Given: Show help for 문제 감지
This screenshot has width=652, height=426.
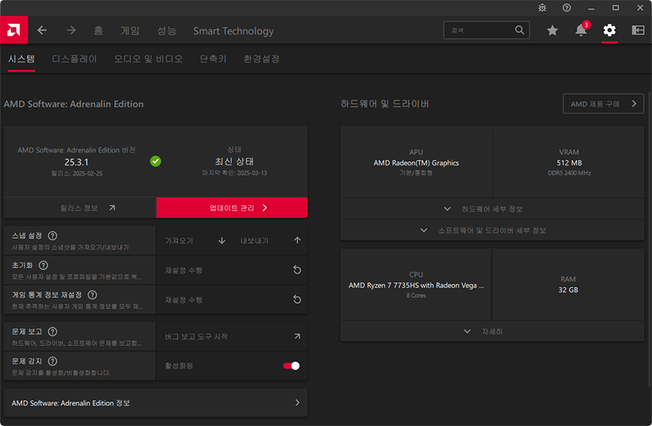Looking at the screenshot, I should [x=53, y=361].
